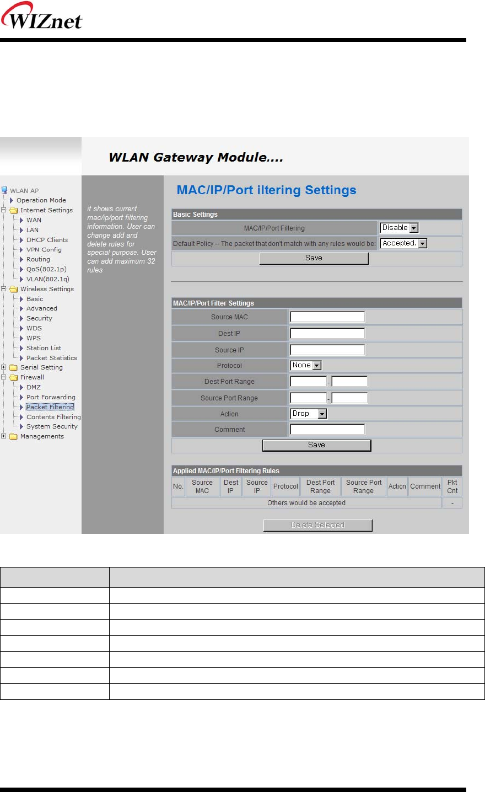Click the Internet Settings folder icon
This screenshot has width=485, height=792.
(x=14, y=210)
